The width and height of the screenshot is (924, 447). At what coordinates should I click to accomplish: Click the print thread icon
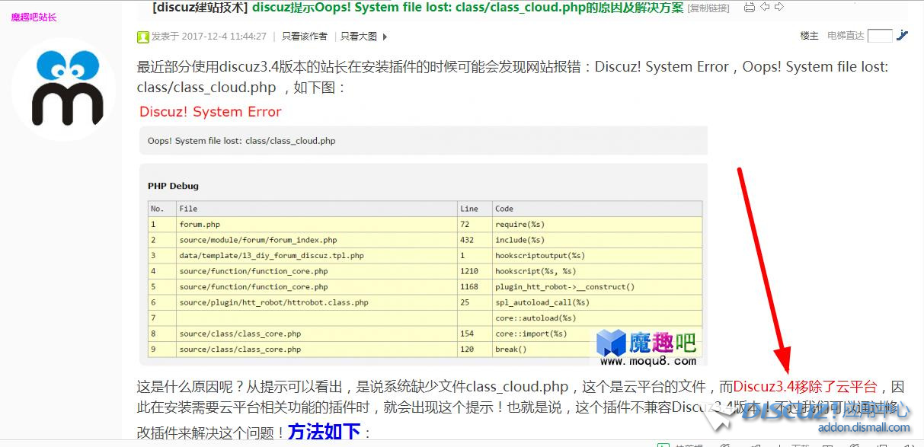tap(750, 7)
